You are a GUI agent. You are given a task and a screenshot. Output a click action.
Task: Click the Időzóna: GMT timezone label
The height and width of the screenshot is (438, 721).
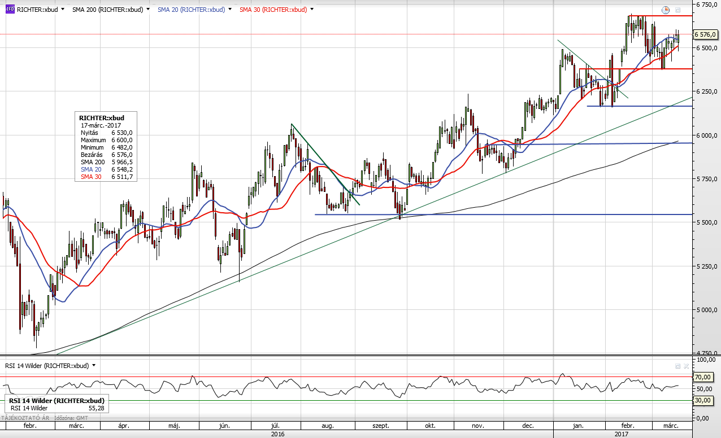(72, 418)
